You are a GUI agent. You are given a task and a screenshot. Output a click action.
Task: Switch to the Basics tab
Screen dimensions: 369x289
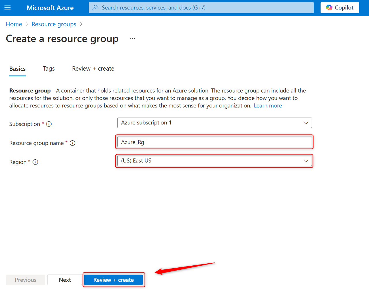[x=17, y=69]
